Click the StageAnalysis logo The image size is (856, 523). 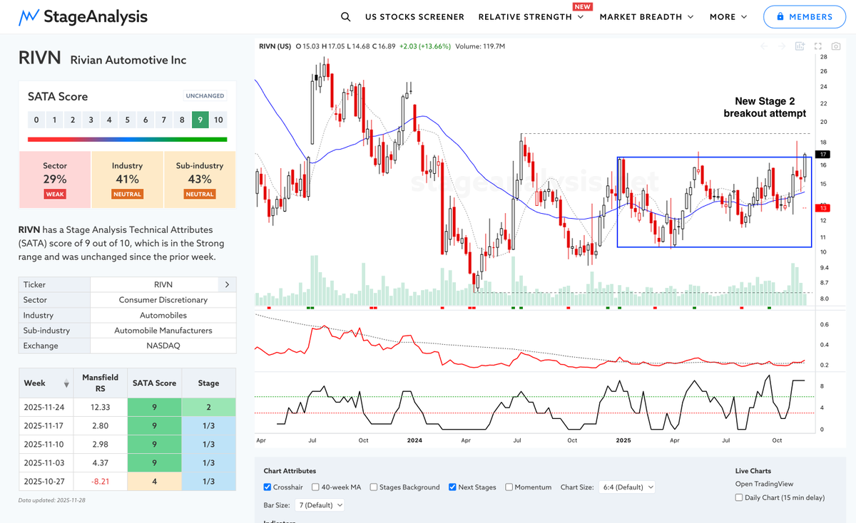pos(83,16)
